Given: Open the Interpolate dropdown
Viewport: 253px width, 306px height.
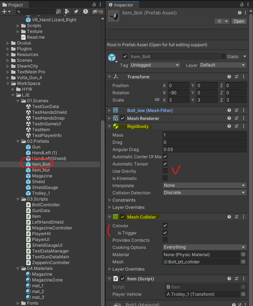Looking at the screenshot, I should 205,185.
